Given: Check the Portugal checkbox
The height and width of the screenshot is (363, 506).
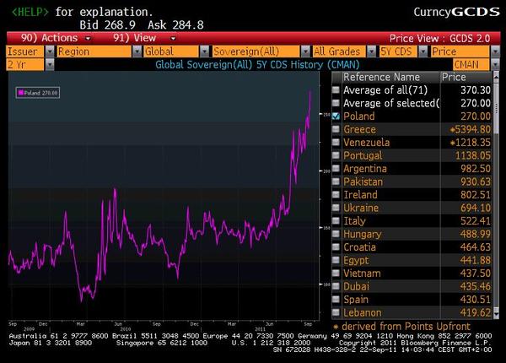Looking at the screenshot, I should pos(336,155).
